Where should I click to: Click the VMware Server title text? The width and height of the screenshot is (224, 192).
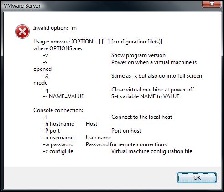(x=22, y=6)
